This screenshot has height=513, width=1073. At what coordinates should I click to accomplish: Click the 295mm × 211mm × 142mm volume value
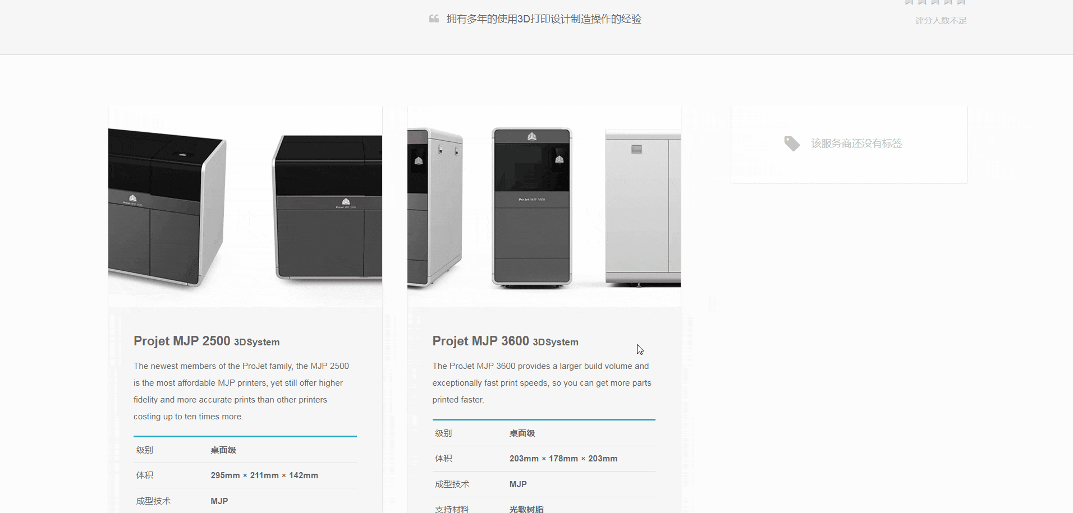(x=264, y=475)
